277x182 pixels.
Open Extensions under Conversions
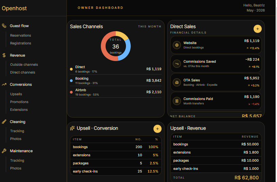(19, 109)
